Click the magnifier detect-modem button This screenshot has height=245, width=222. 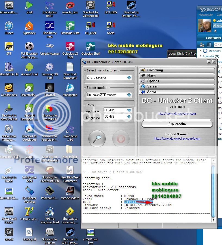[97, 139]
